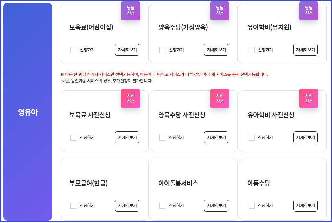Image resolution: width=332 pixels, height=223 pixels.
Task: Enable 신청하기 on 보육료 사전신청 card
Action: click(73, 137)
